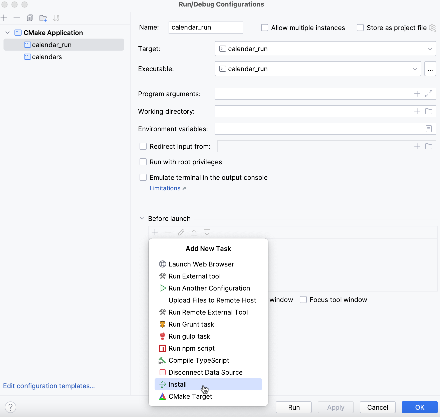Open Edit configuration templates
This screenshot has width=440, height=417.
(49, 386)
